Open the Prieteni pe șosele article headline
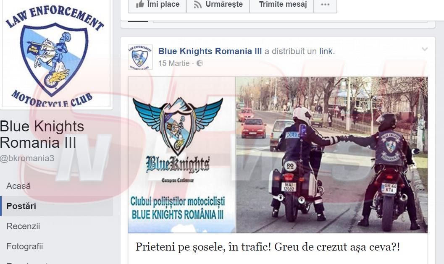Viewport: 444px width, 264px height. click(x=268, y=247)
